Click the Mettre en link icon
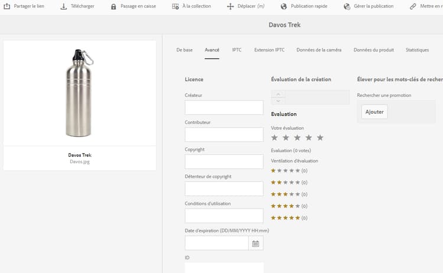This screenshot has height=273, width=443. click(x=413, y=6)
